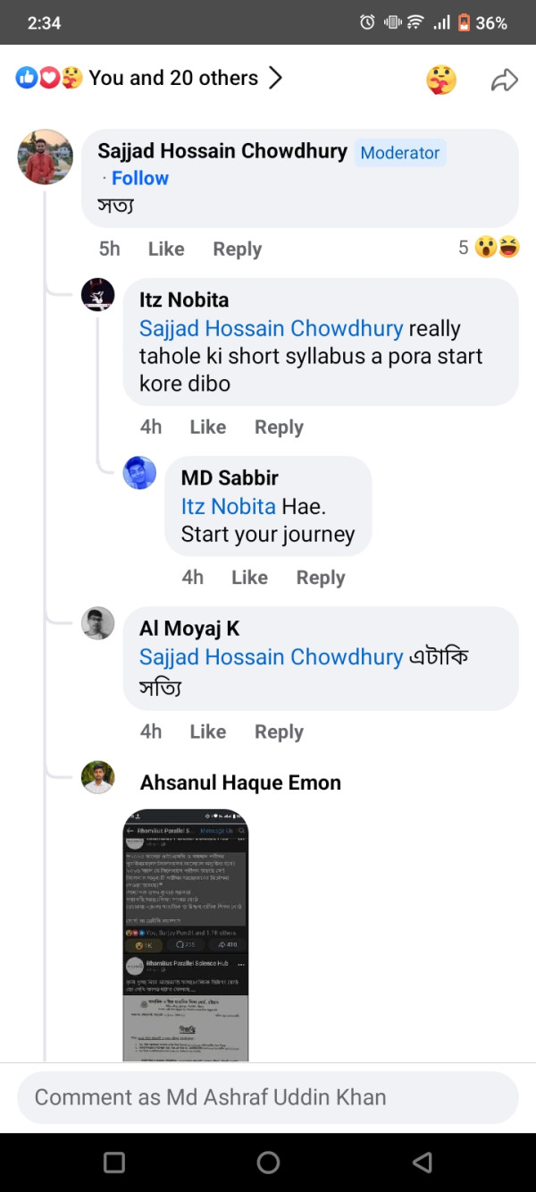Reply to Al Moyaj K's comment
This screenshot has width=536, height=1192.
279,731
